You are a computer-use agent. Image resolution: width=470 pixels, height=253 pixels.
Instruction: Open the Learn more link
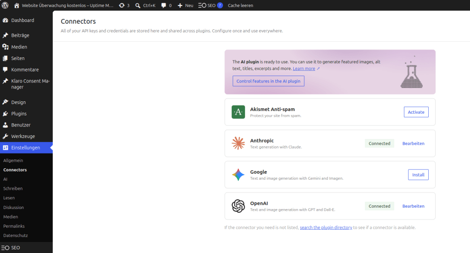tap(304, 69)
